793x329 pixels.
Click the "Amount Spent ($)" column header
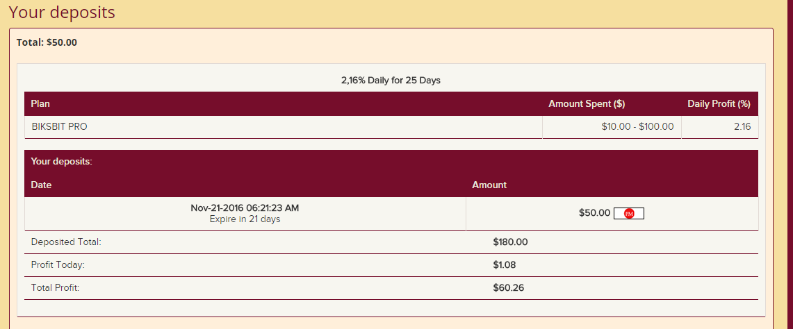coord(587,104)
